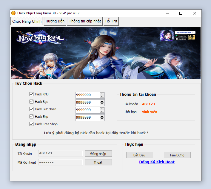
Task: Open the Hướng Dẫn tab
Action: pyautogui.click(x=55, y=21)
